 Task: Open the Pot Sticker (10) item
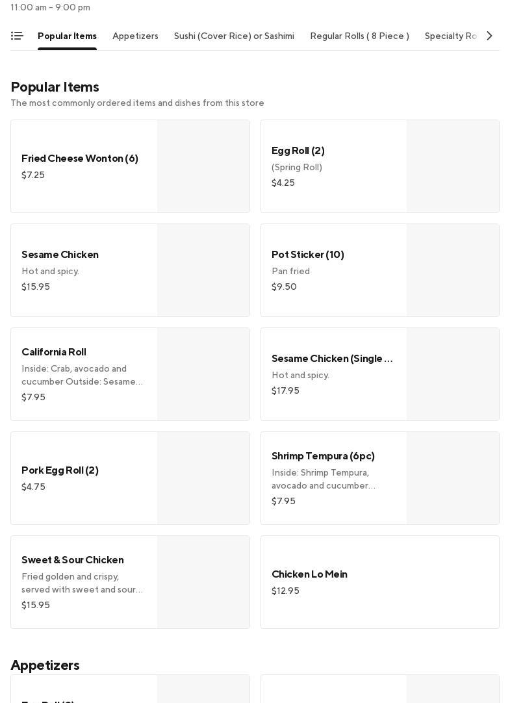coord(308,255)
